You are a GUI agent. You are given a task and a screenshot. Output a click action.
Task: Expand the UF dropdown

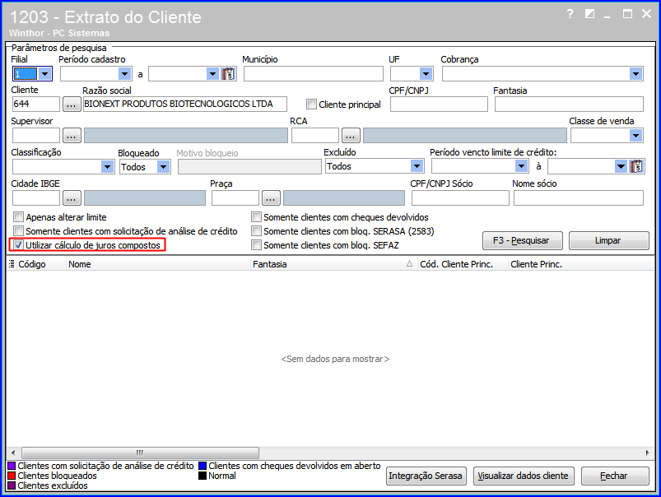coord(426,74)
